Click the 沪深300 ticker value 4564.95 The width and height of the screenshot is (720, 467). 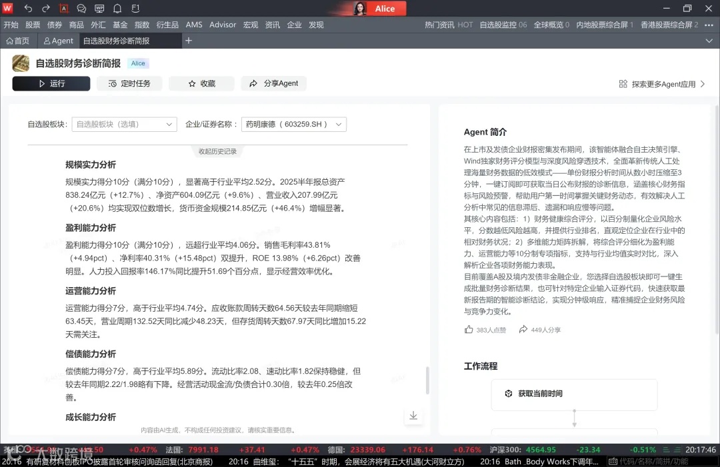pyautogui.click(x=541, y=450)
